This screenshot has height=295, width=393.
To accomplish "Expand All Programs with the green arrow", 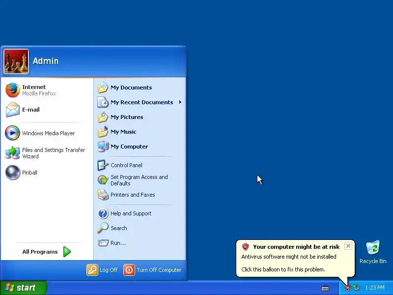I will [67, 252].
